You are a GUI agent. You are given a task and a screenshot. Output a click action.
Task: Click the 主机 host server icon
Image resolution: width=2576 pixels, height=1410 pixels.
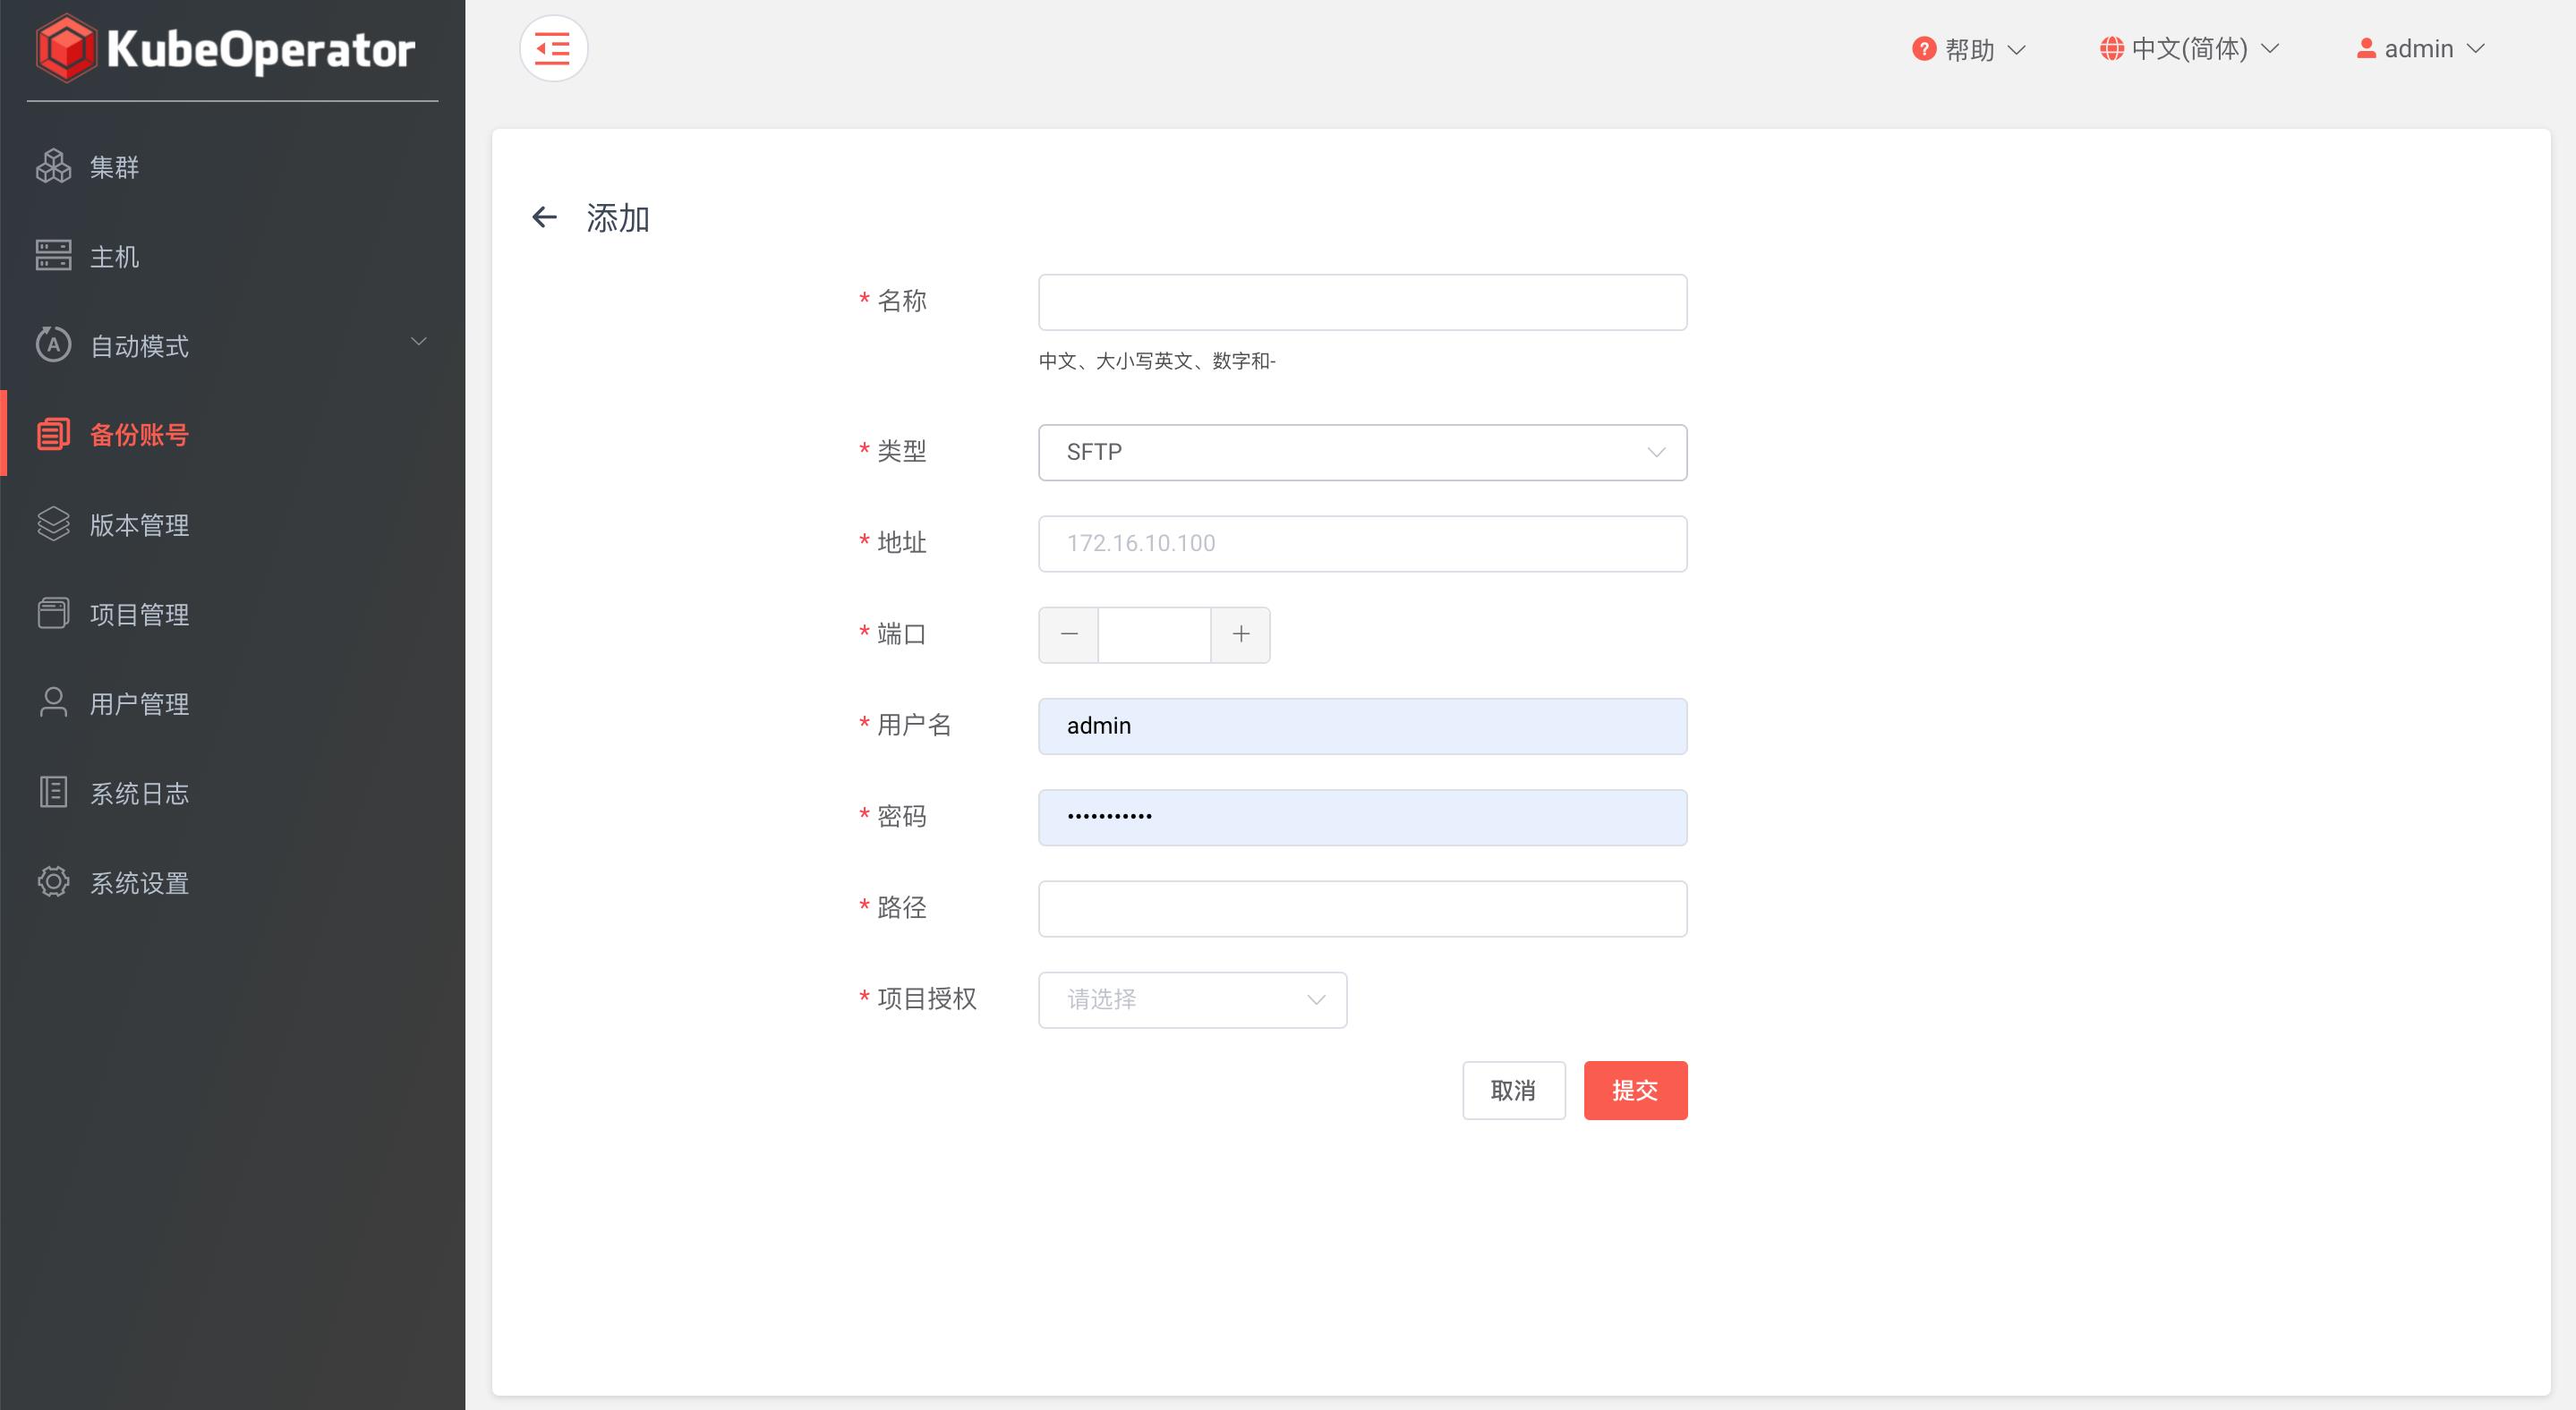click(53, 256)
